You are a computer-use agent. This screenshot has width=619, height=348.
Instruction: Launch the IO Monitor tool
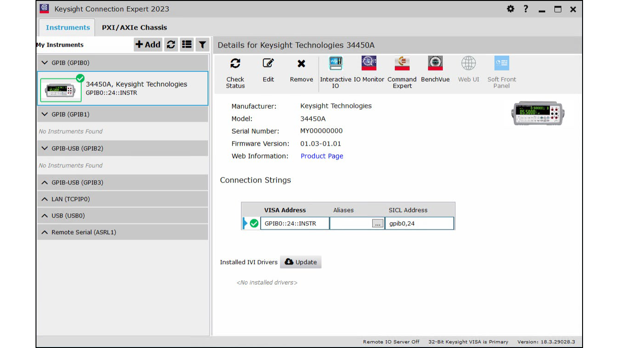pyautogui.click(x=369, y=70)
